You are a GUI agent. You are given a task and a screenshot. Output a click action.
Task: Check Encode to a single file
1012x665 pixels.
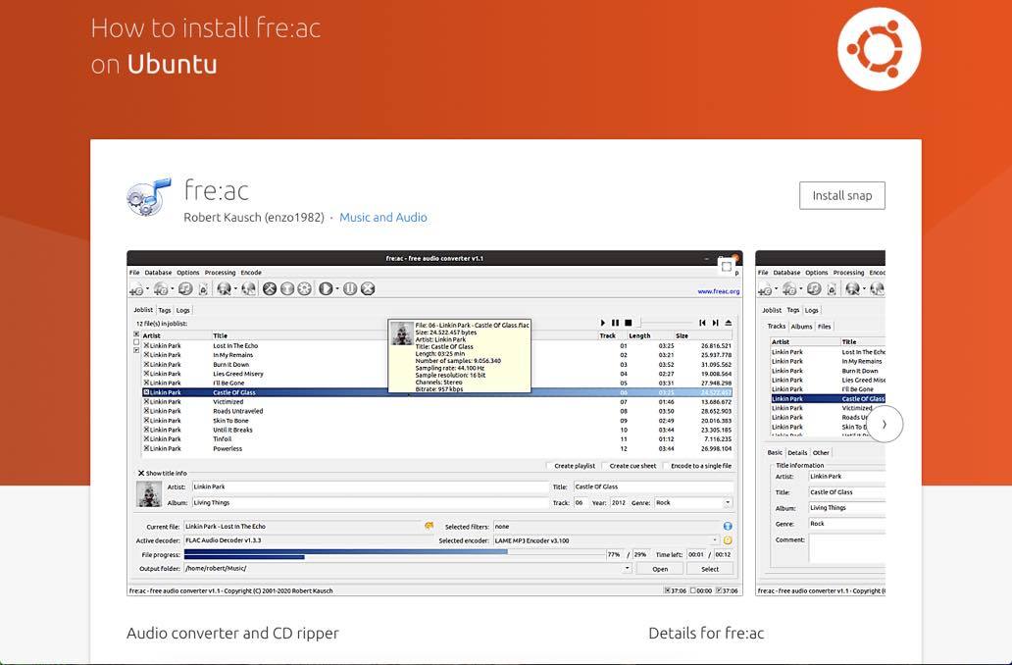pyautogui.click(x=665, y=466)
